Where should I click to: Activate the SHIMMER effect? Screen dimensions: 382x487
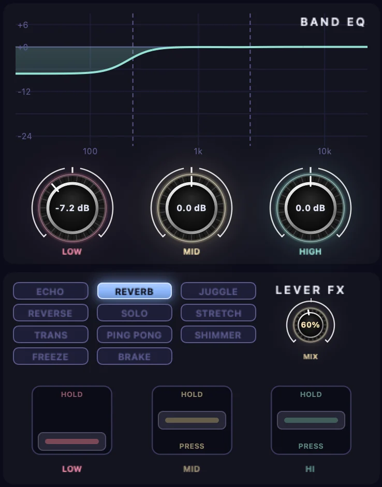coord(218,334)
